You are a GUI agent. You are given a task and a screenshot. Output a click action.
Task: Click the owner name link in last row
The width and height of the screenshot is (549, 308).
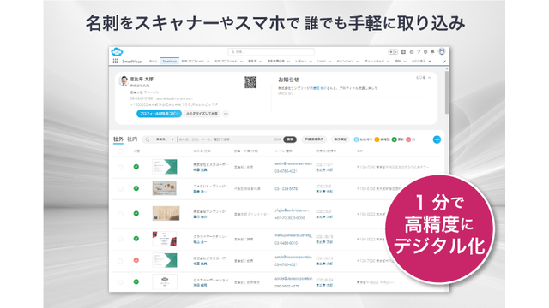pos(324,285)
